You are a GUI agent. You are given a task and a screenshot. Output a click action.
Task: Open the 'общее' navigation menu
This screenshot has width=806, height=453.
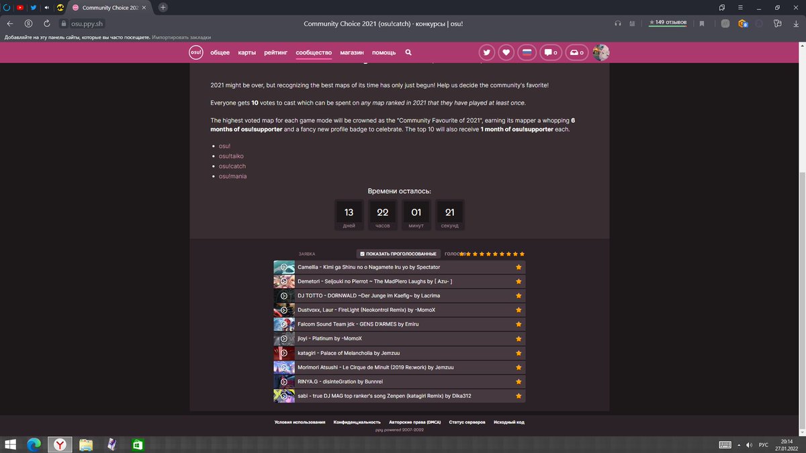point(220,52)
